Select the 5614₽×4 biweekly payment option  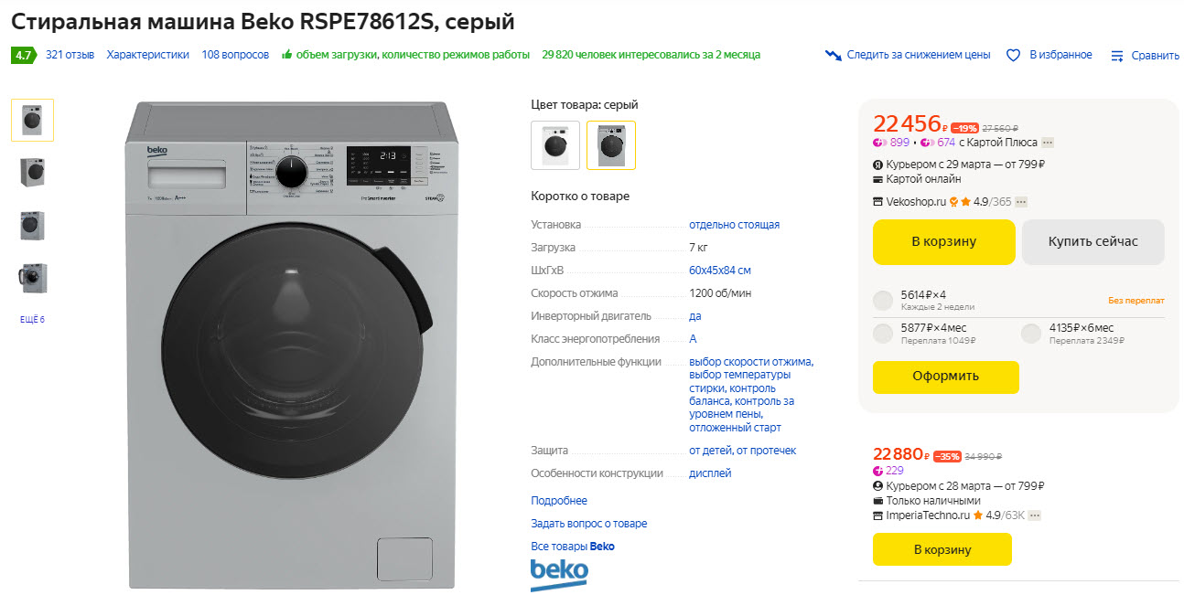pyautogui.click(x=883, y=301)
